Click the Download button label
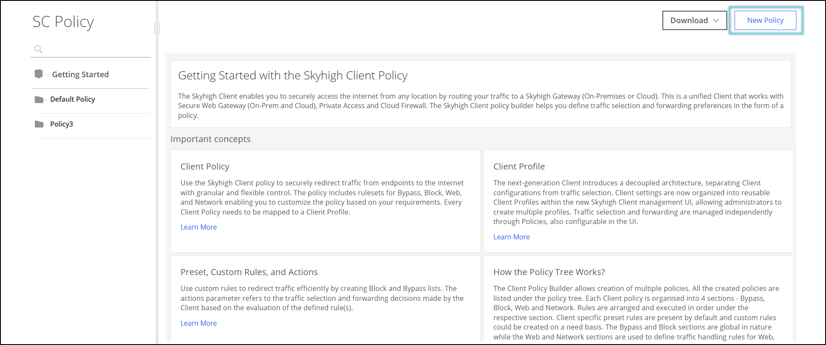 [689, 21]
